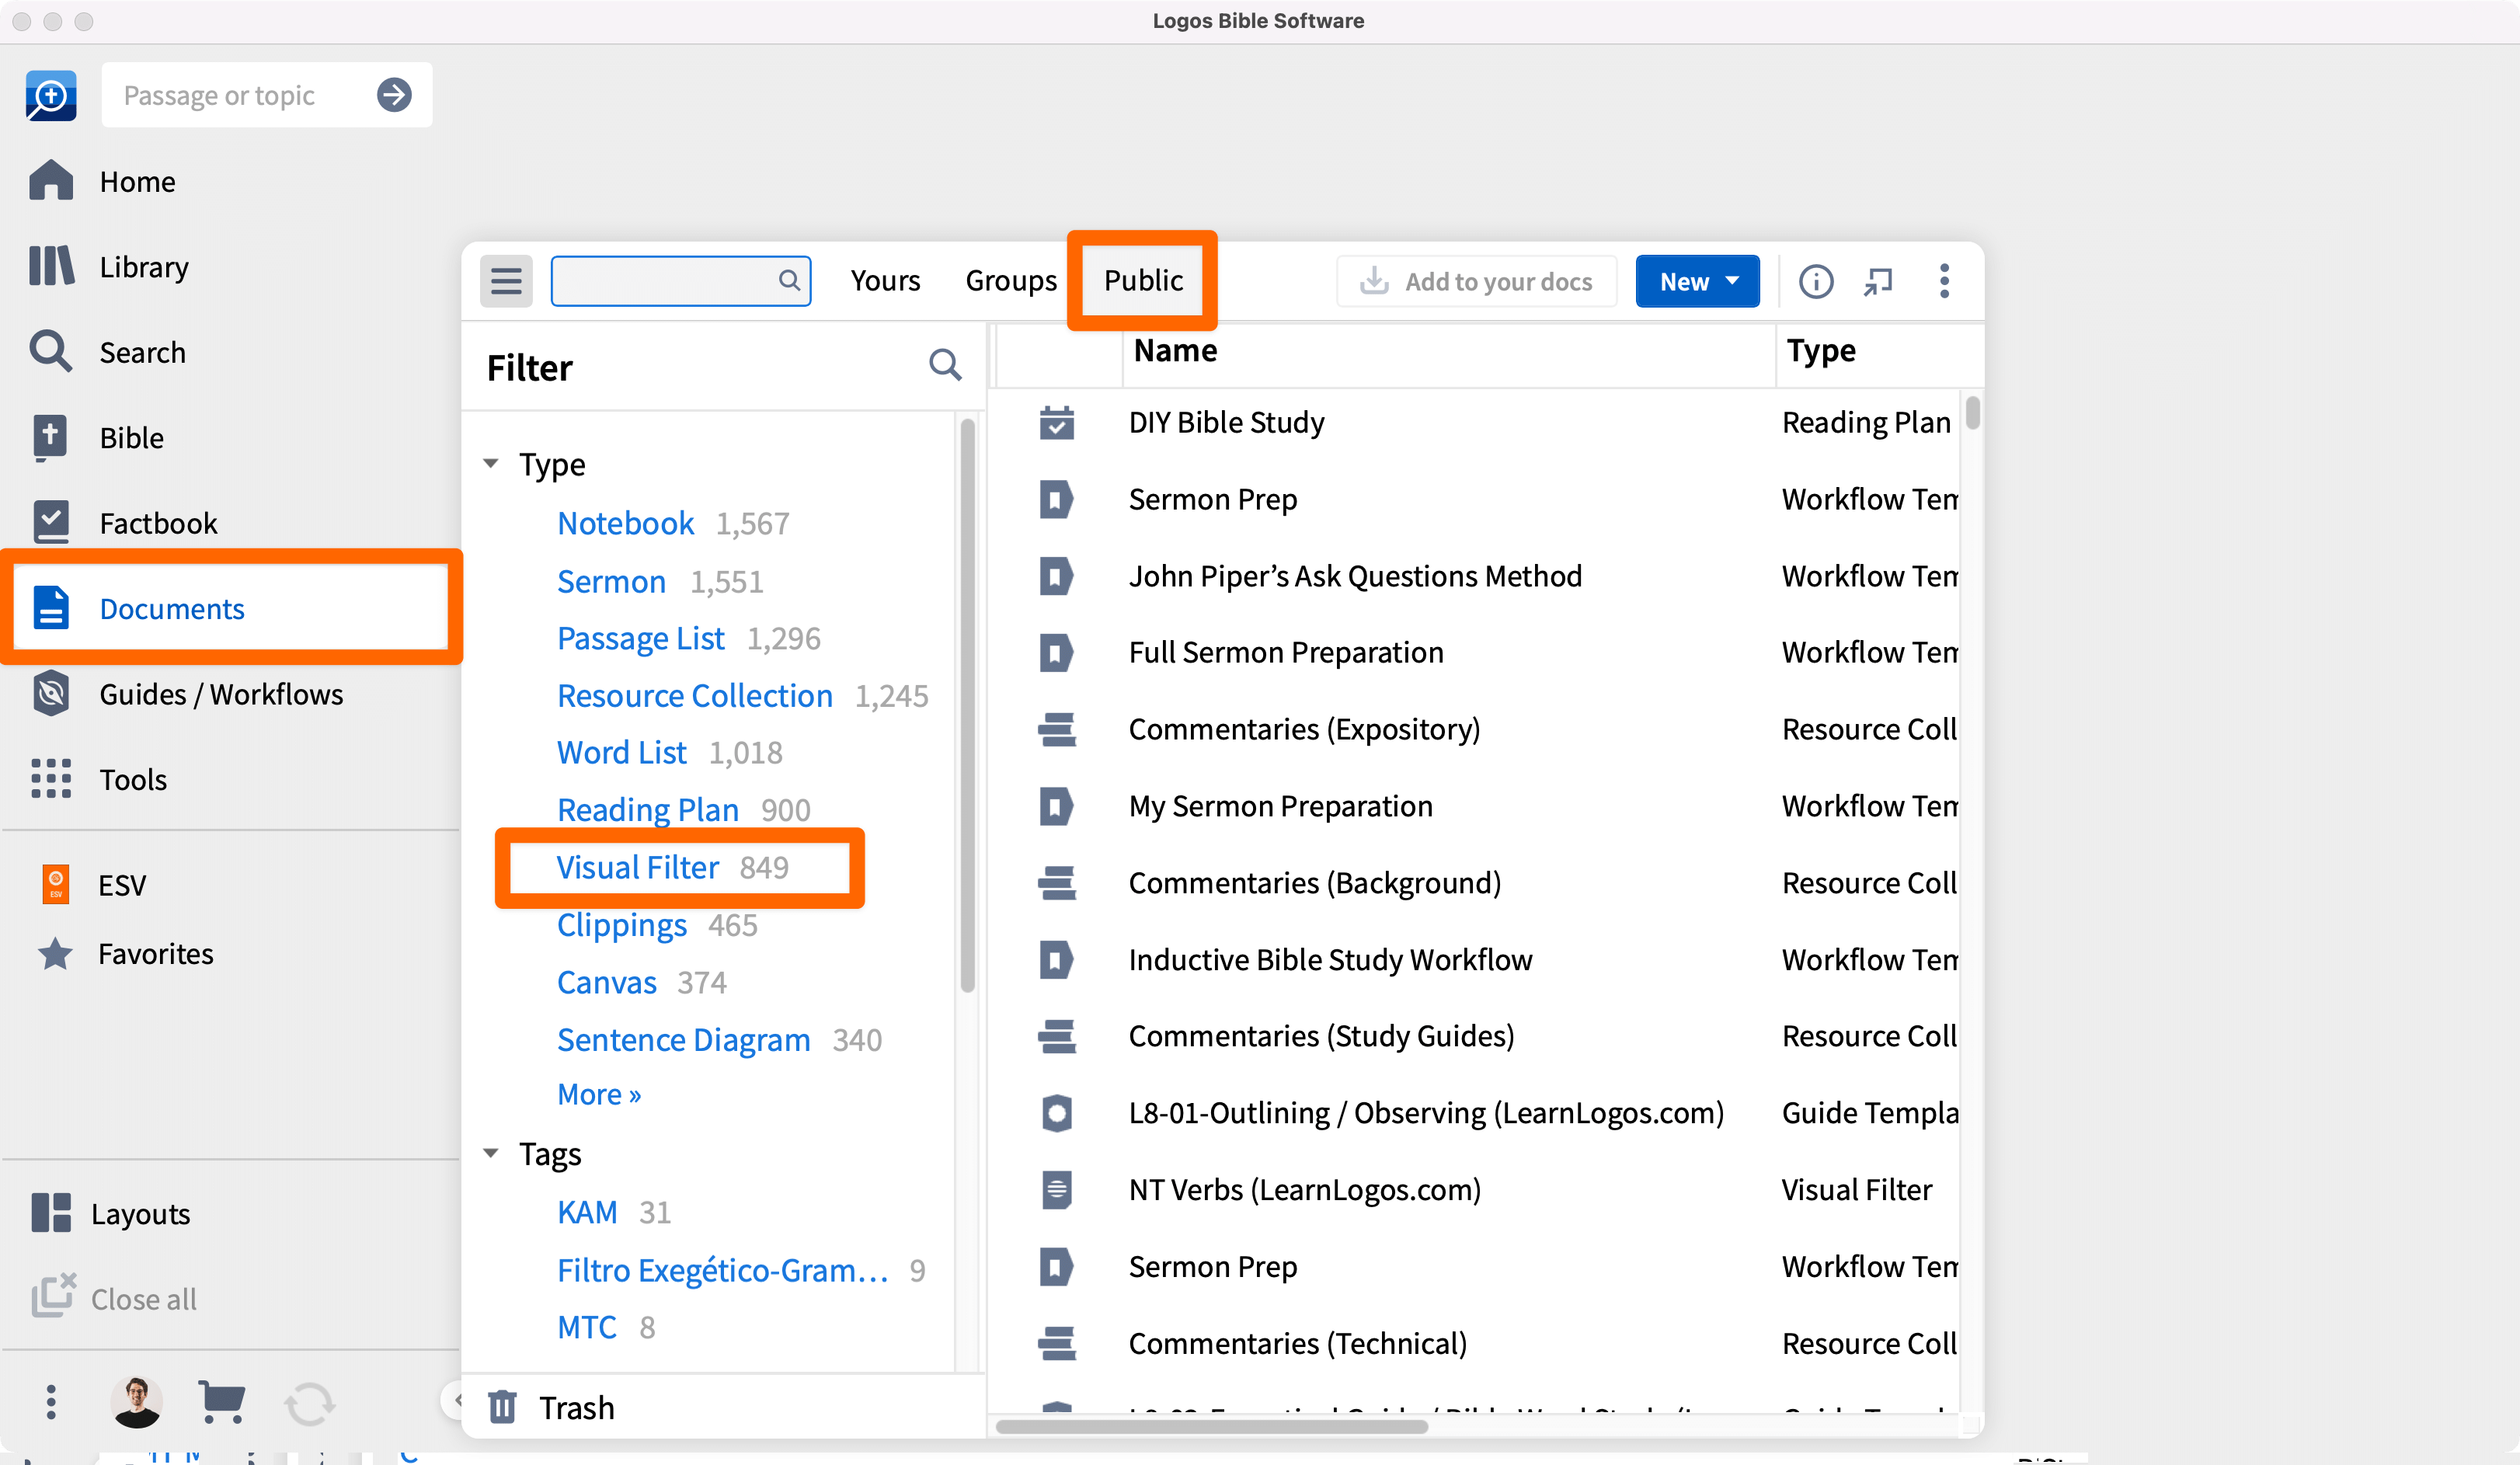Open the Favorites list
Screen dimensions: 2520x1465
[155, 953]
